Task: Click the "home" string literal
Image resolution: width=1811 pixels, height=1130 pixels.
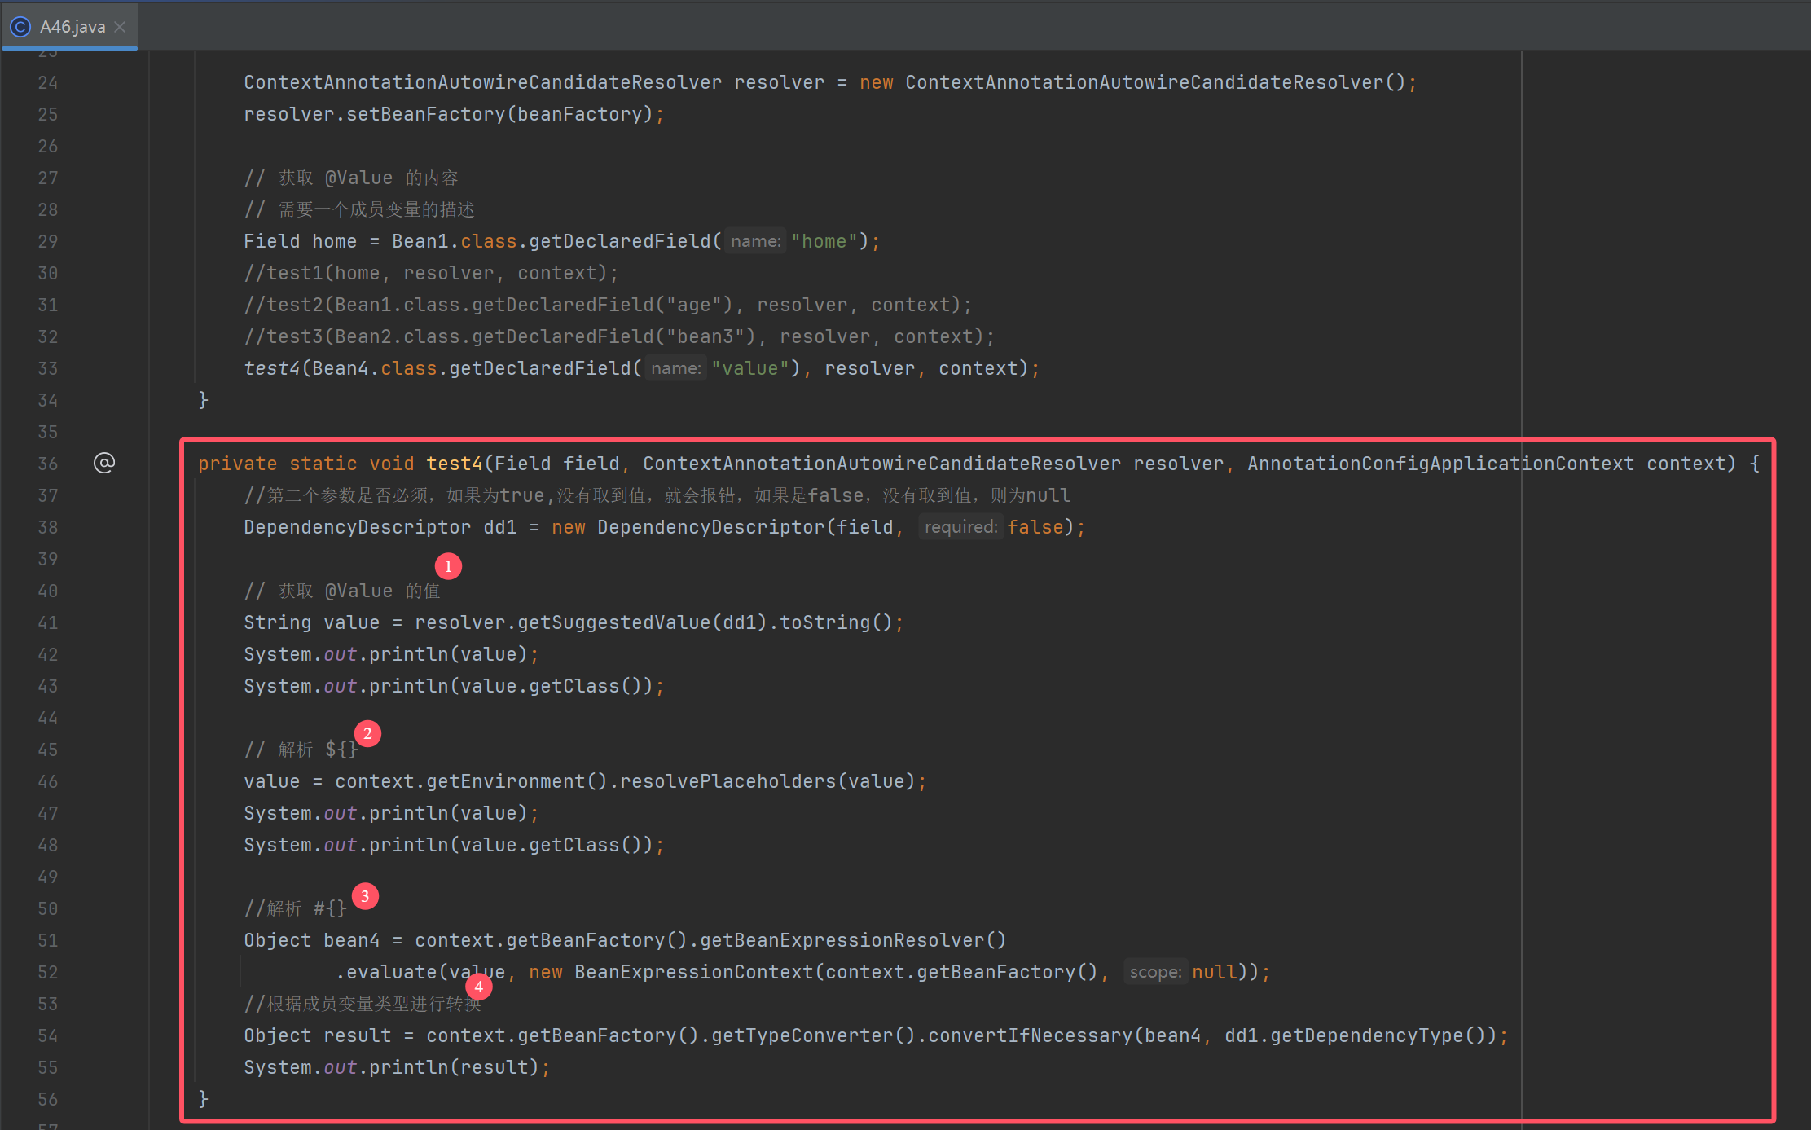Action: (x=824, y=241)
